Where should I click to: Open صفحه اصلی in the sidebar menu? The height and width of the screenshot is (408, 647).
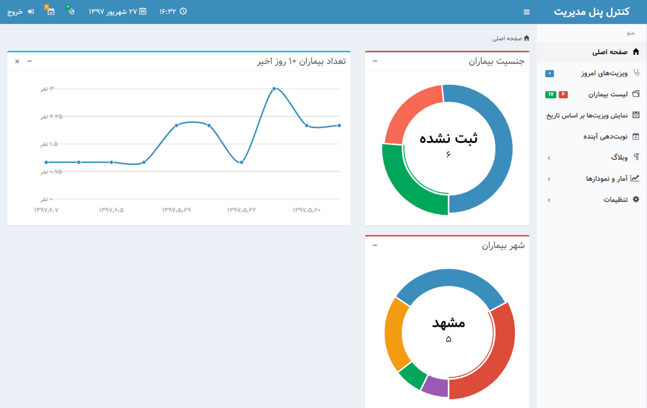(610, 52)
